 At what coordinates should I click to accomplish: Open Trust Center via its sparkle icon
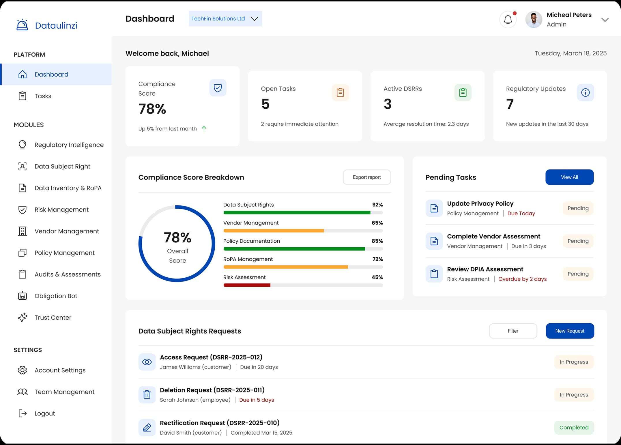[22, 318]
